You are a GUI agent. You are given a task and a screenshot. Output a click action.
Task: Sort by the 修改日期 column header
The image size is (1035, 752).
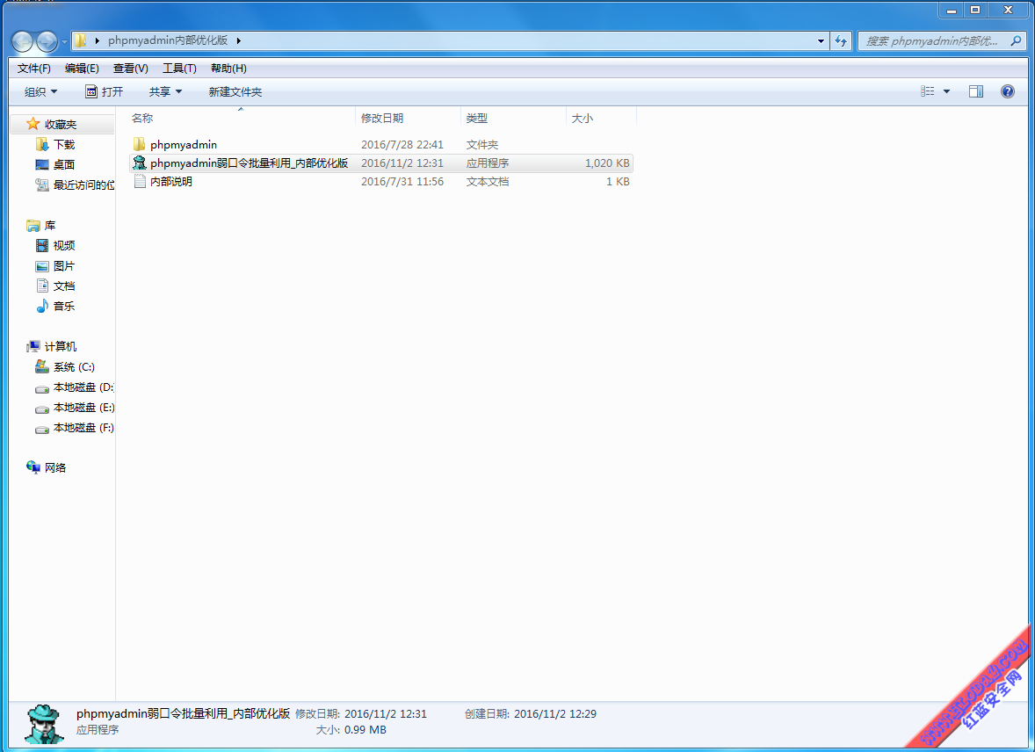[408, 119]
